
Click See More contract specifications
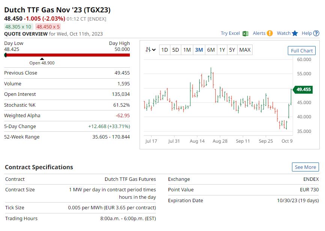tap(305, 167)
